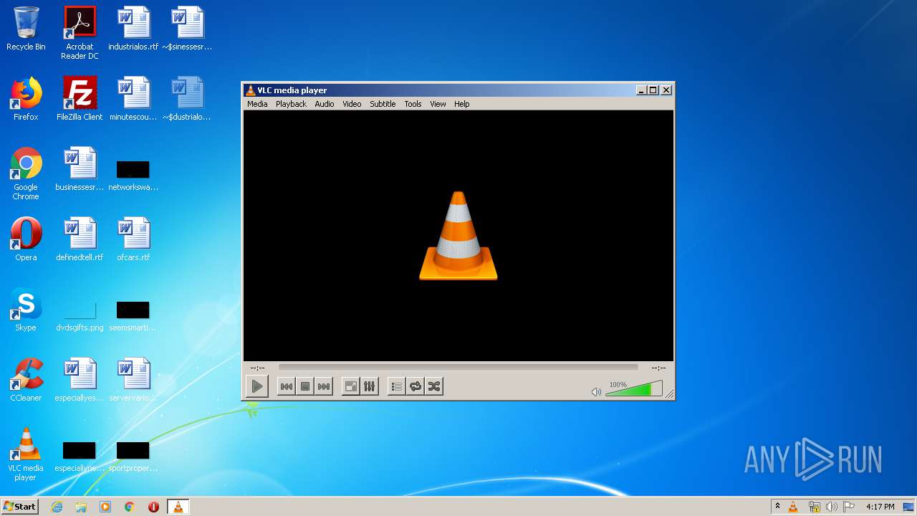Viewport: 917px width, 516px height.
Task: Select the definedtell.rtf desktop file
Action: [80, 239]
